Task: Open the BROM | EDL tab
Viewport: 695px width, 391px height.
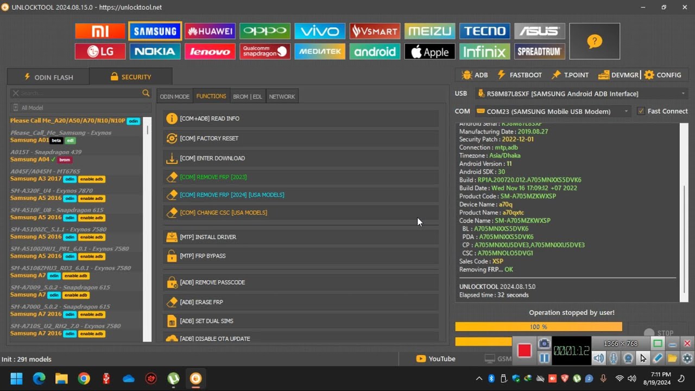Action: (247, 97)
